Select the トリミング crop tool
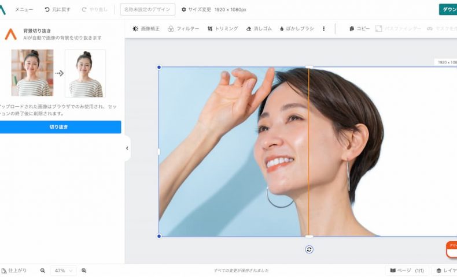The width and height of the screenshot is (457, 277). 223,28
